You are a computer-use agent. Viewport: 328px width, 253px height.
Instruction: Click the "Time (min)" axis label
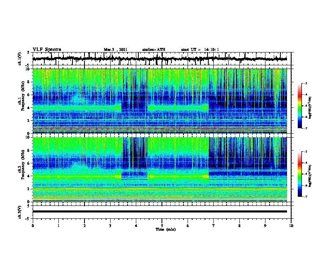(166, 229)
